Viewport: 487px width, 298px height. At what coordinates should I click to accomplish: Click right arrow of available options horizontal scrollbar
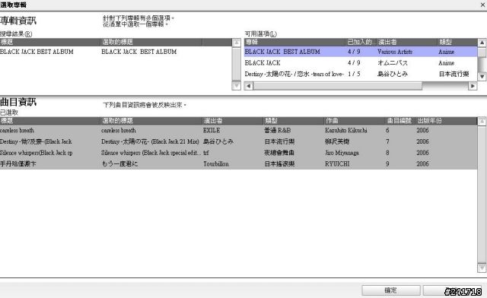473,86
